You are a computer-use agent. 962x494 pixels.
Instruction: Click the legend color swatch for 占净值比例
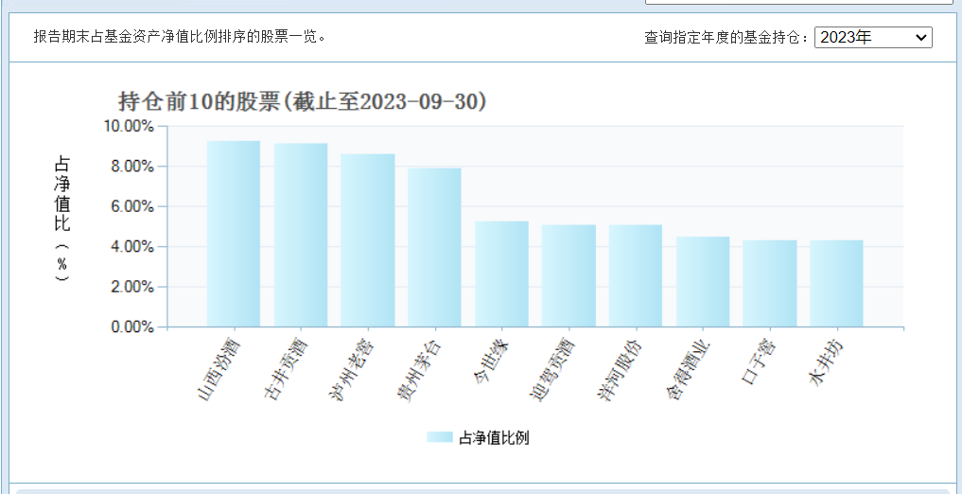[439, 437]
